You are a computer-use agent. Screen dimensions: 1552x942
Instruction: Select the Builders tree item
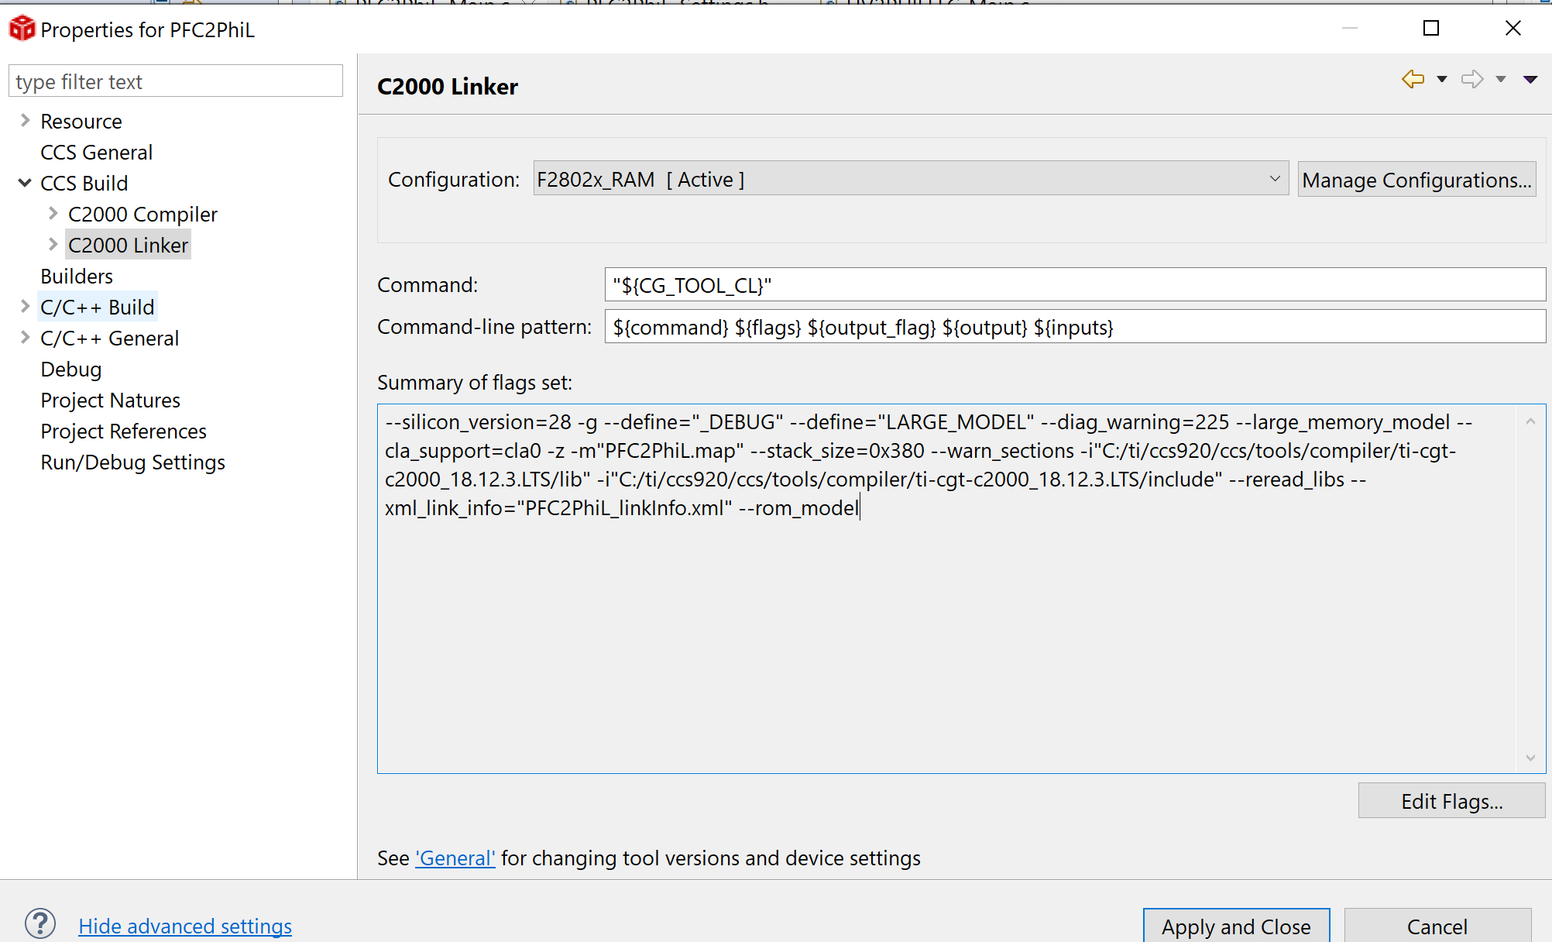pyautogui.click(x=77, y=277)
